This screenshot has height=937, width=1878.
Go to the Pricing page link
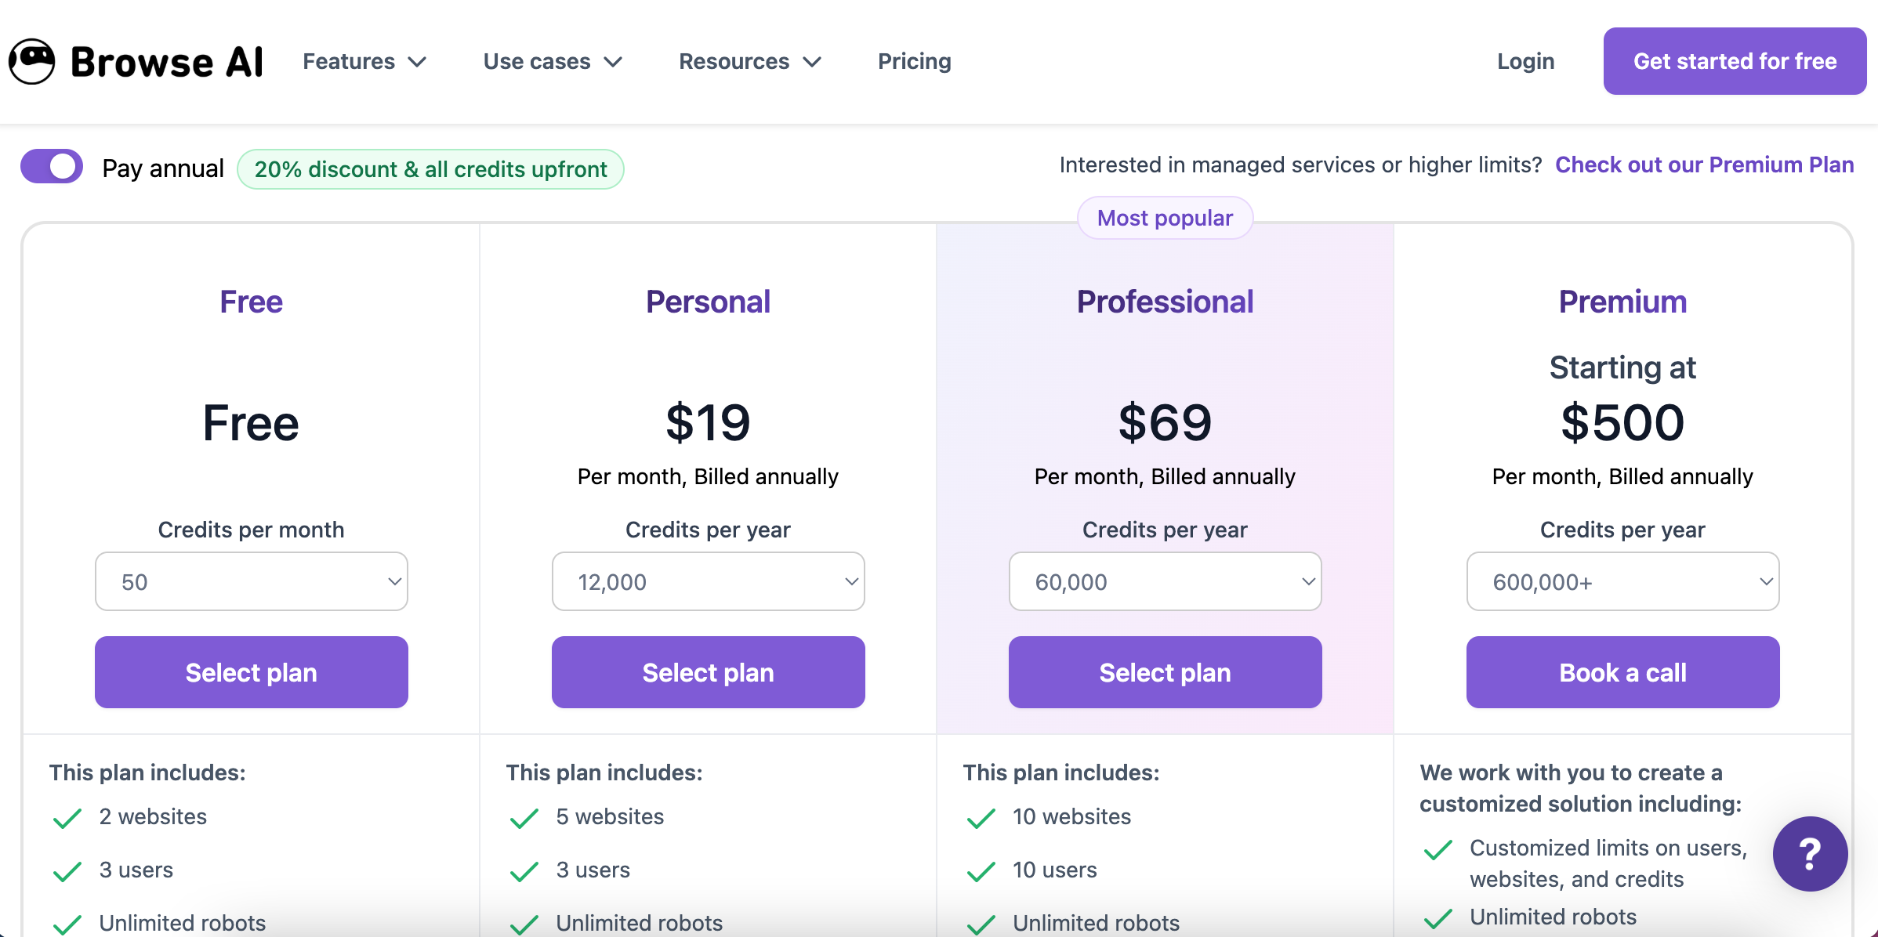[915, 61]
